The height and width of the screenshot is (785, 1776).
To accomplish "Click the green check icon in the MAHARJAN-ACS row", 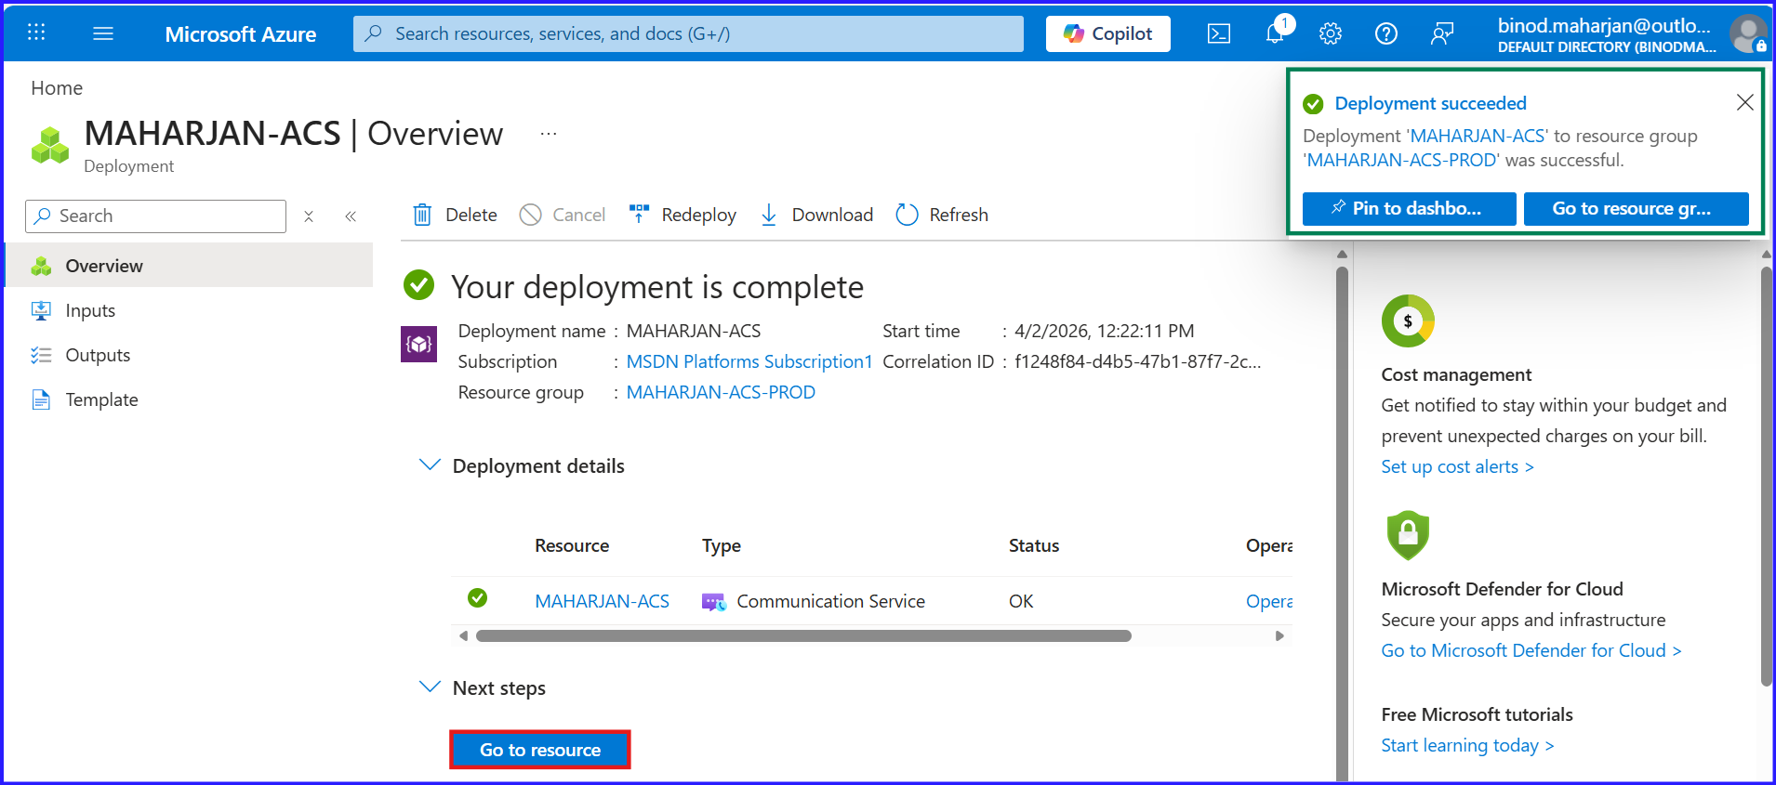I will (x=477, y=597).
